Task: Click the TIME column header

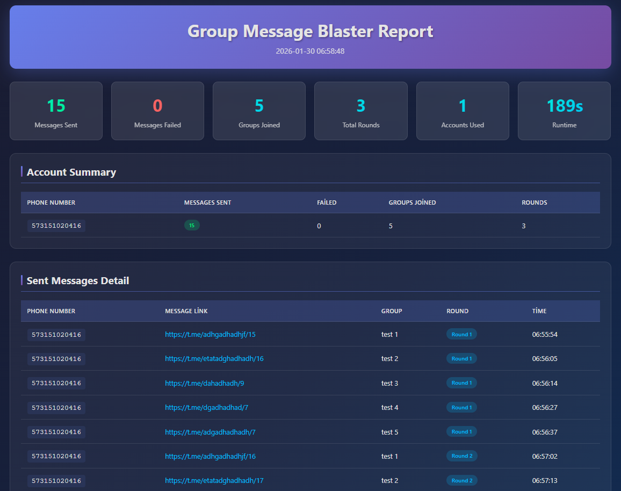Action: [x=539, y=311]
